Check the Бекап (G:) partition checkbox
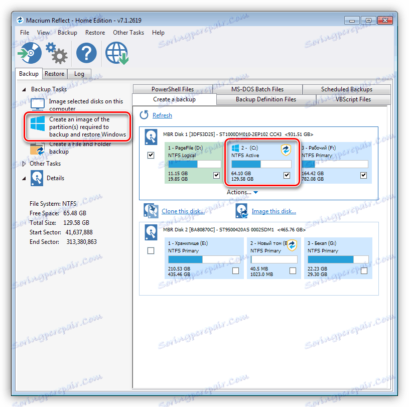 pos(364,271)
